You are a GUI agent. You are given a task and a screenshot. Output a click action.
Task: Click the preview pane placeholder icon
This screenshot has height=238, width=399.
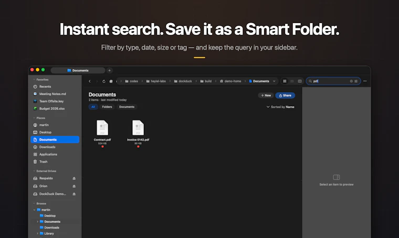point(337,177)
